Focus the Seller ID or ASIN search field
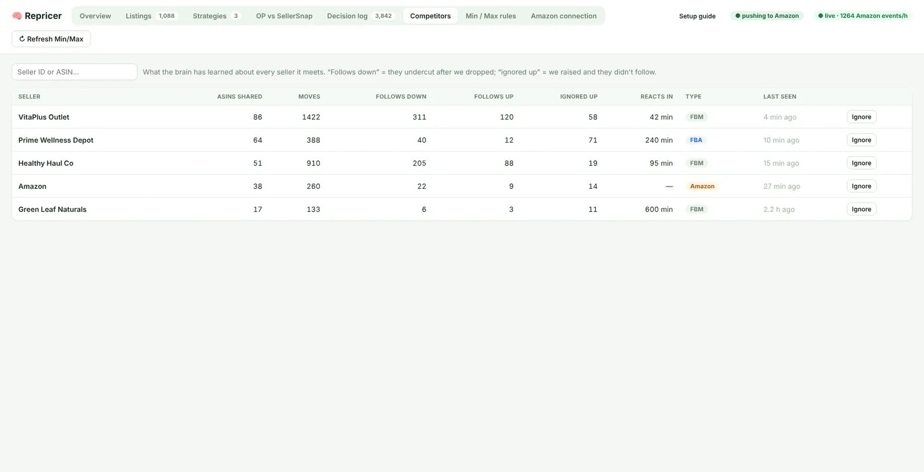Viewport: 924px width, 472px height. (74, 72)
